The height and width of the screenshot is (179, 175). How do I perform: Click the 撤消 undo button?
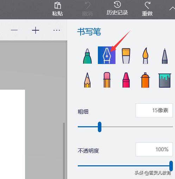(x=87, y=9)
